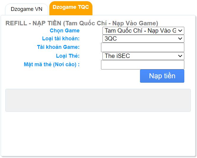
Task: Select the orange Dzogame TQC tab
Action: 71,8
